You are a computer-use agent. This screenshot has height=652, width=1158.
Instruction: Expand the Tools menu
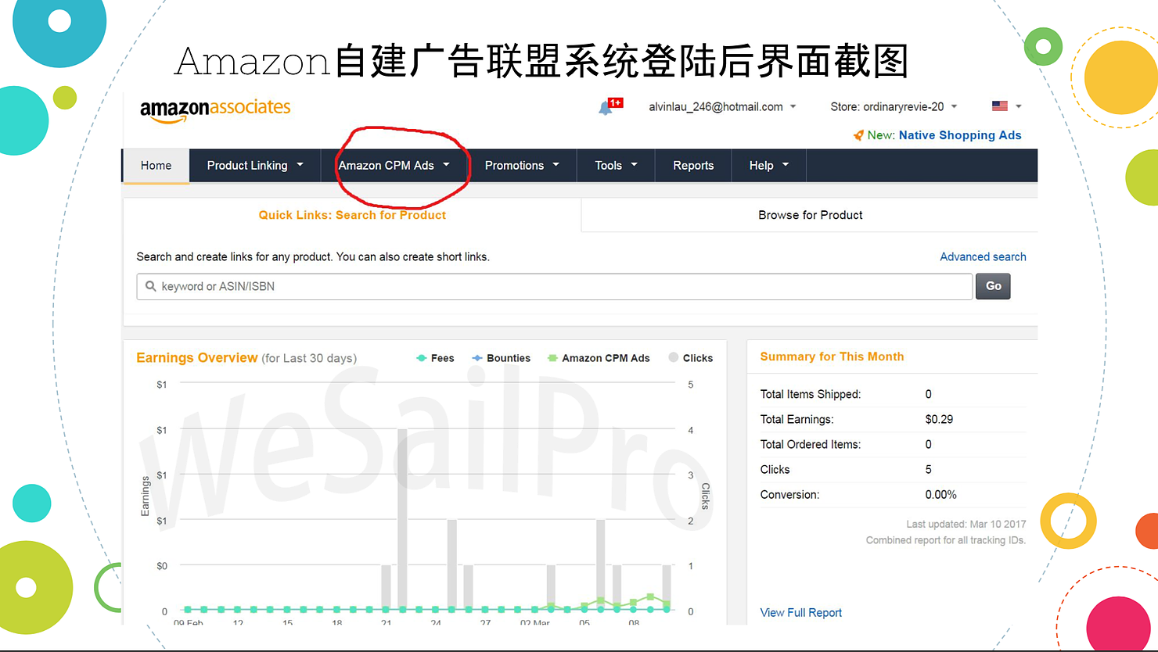point(616,166)
